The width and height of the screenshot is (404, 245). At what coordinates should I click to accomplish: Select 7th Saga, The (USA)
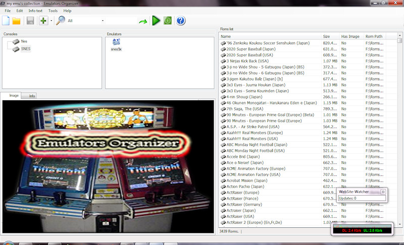click(245, 109)
